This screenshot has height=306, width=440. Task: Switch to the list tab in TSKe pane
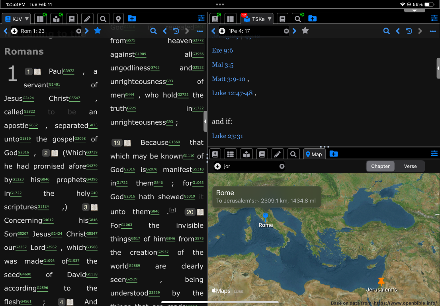[230, 19]
